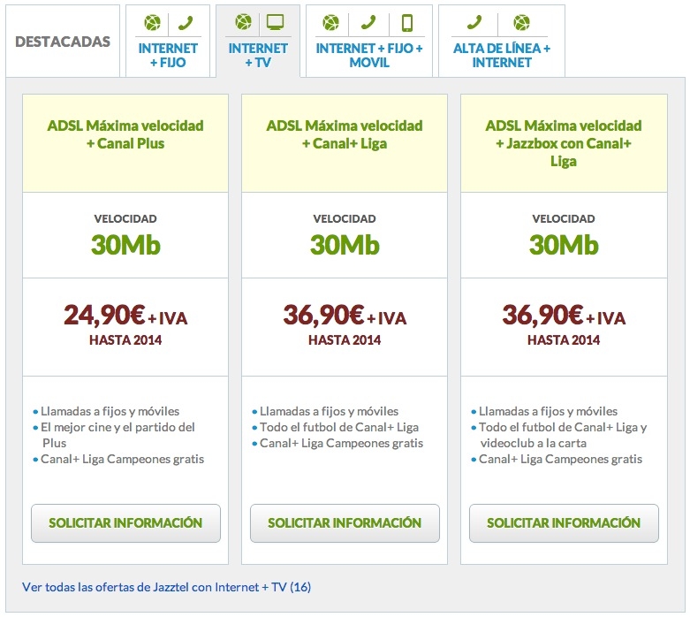Select Internet + Fijo + Movil tab label
The height and width of the screenshot is (617, 690).
pyautogui.click(x=369, y=55)
